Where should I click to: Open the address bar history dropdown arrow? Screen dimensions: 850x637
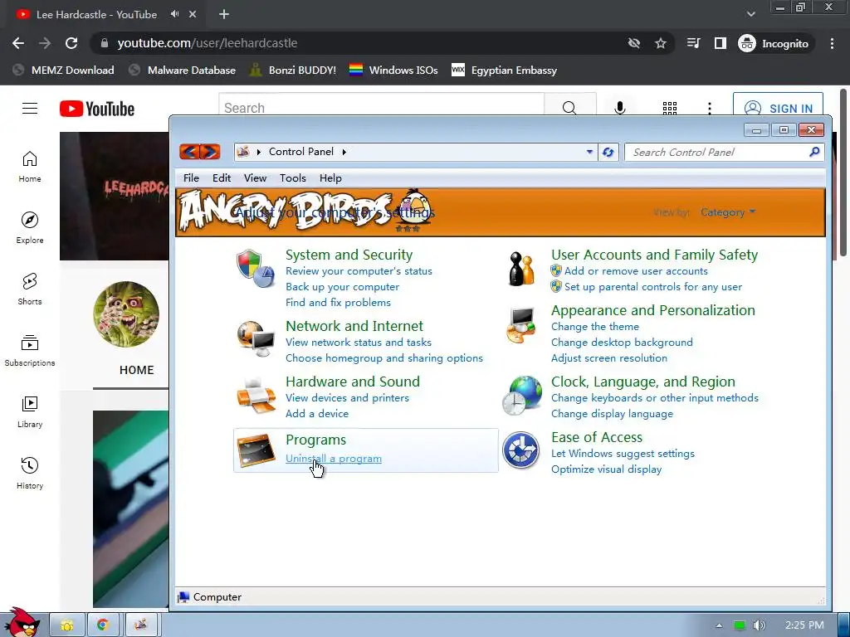[x=590, y=153]
